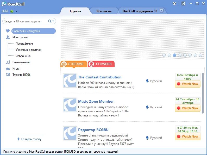The image size is (207, 155).
Task: Click Создать группу link
Action: click(31, 139)
